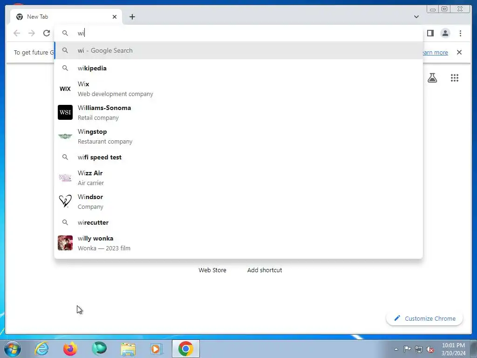Screen dimensions: 477x358
Task: Select 'wifi speed test' suggestion
Action: click(238, 157)
